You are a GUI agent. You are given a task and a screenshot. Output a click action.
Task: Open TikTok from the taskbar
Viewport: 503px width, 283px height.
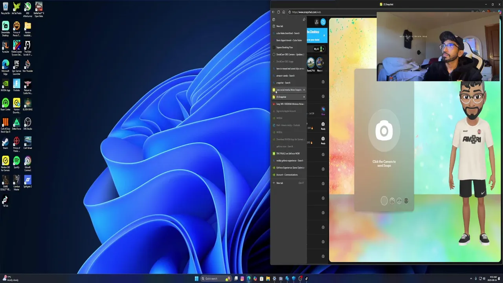307,279
